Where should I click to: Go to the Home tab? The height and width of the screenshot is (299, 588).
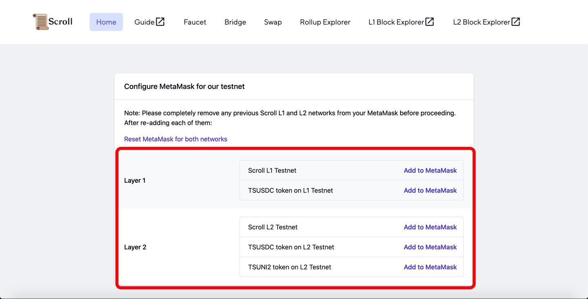pos(106,22)
